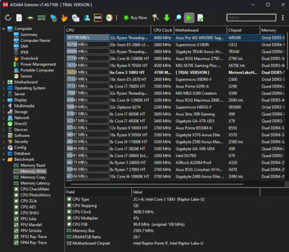Open the Report page icon in toolbar
This screenshot has height=252, width=289.
click(19, 18)
